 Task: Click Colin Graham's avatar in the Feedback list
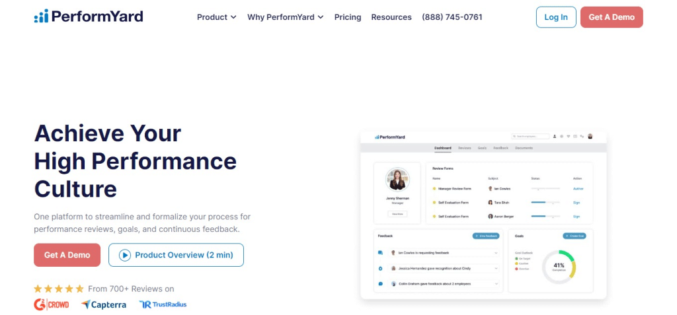394,284
